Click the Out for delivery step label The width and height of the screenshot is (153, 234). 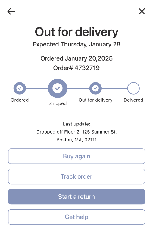pos(95,100)
